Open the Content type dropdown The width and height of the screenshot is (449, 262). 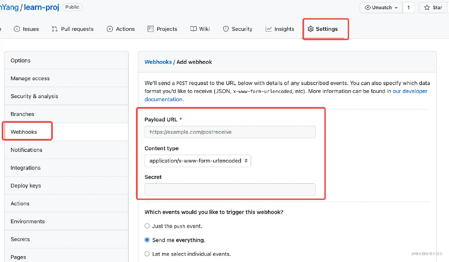coord(198,161)
